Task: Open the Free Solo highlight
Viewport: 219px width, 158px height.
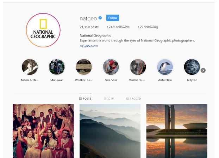Action: click(111, 67)
